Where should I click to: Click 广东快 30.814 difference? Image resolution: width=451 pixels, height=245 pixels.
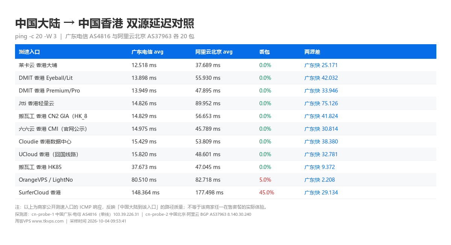click(x=321, y=129)
